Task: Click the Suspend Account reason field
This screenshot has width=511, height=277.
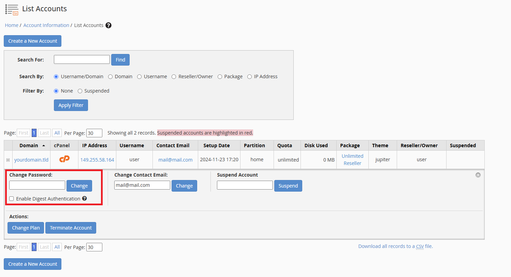Action: tap(245, 185)
